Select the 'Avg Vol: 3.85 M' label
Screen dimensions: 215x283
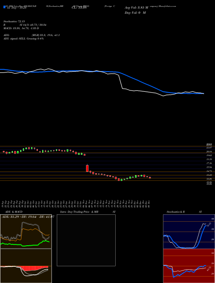[x=136, y=7]
